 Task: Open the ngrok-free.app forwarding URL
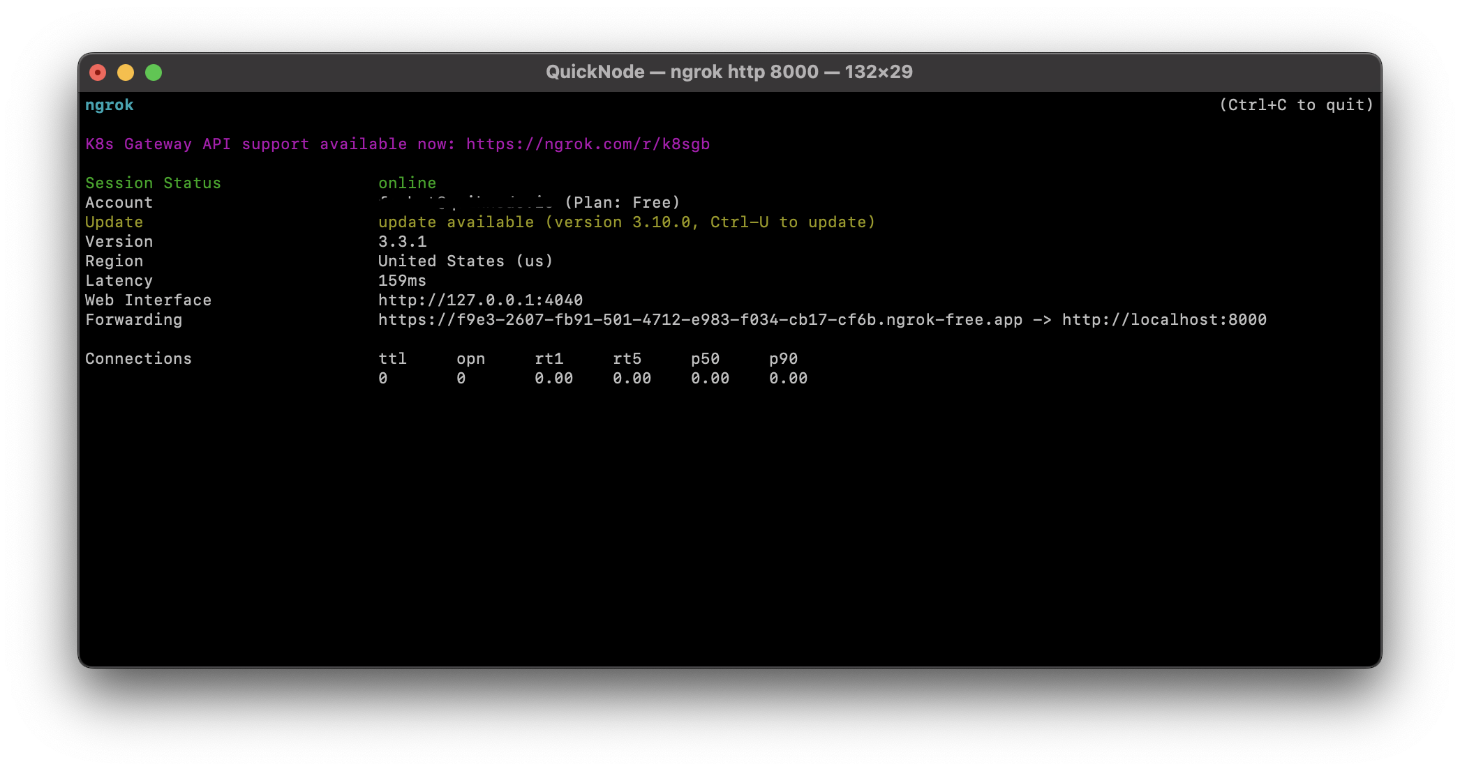700,320
